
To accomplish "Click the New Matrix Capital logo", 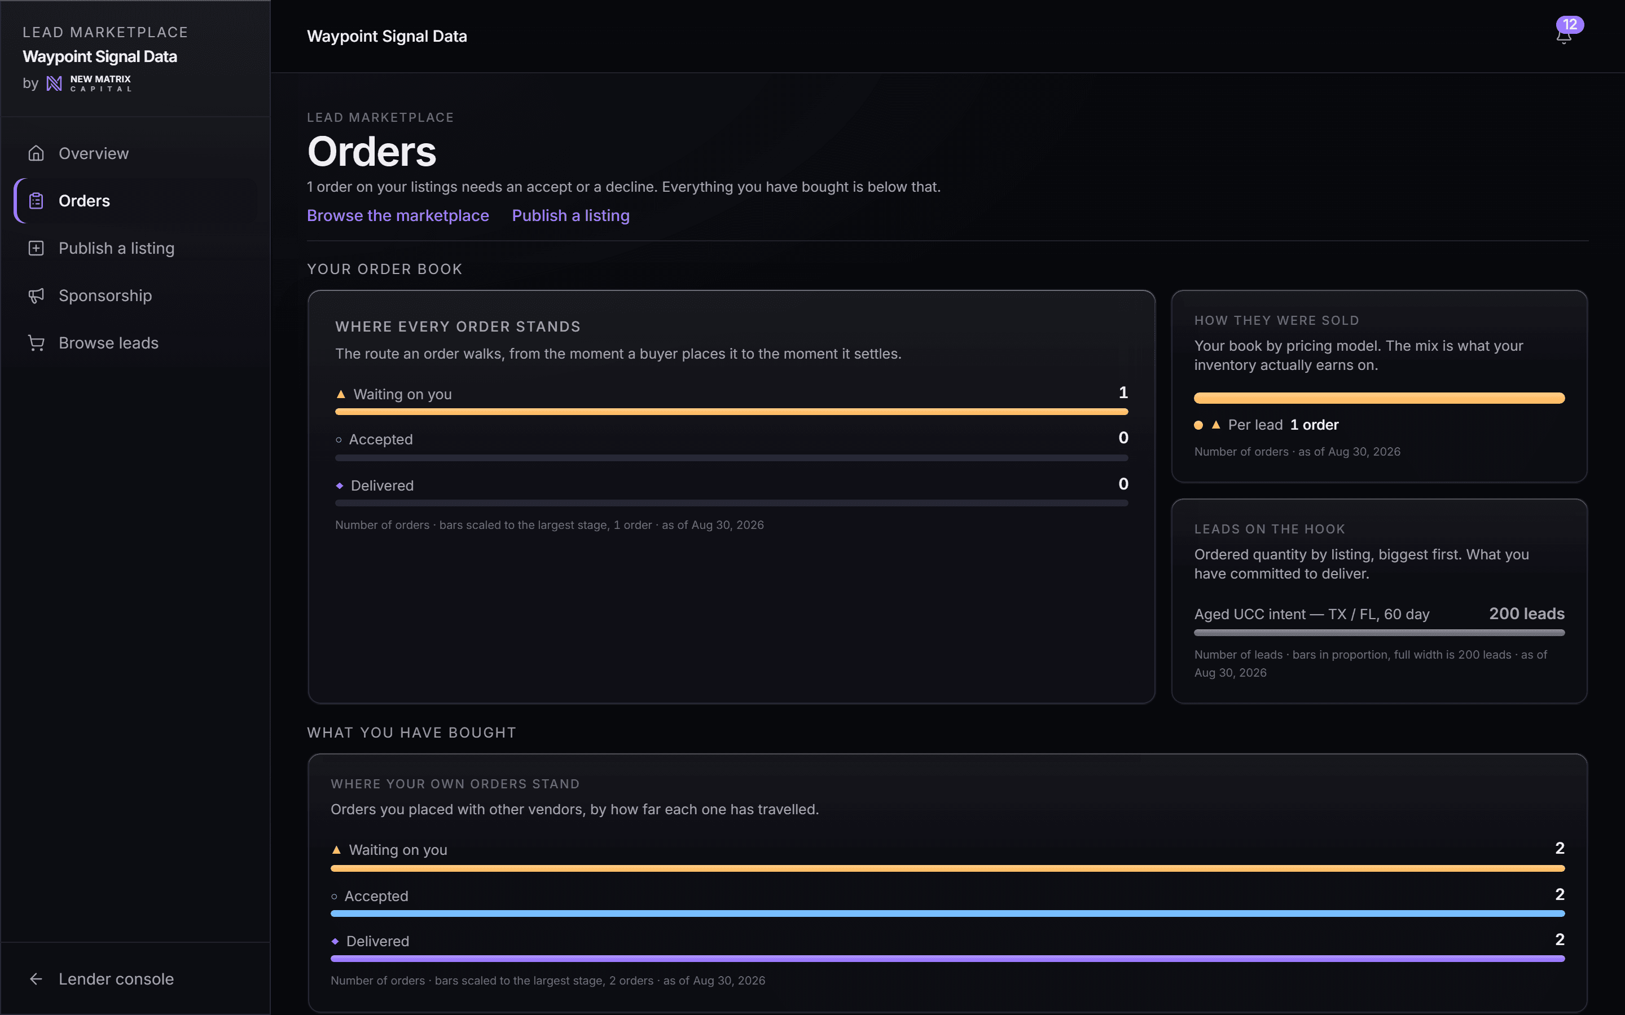I will coord(89,83).
